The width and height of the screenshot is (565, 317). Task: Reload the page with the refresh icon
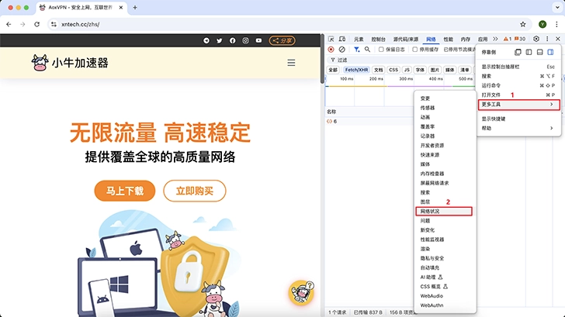[36, 24]
